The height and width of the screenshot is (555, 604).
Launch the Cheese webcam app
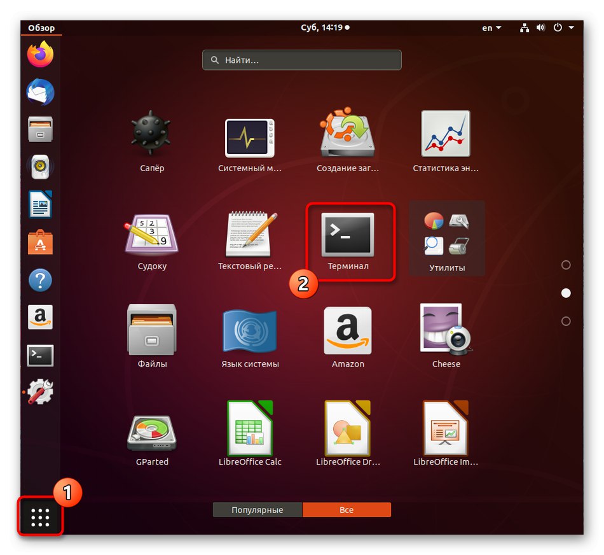click(x=446, y=335)
